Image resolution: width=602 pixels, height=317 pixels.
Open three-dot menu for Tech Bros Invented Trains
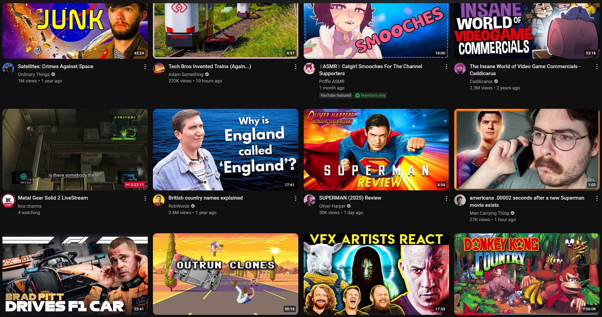[x=296, y=67]
